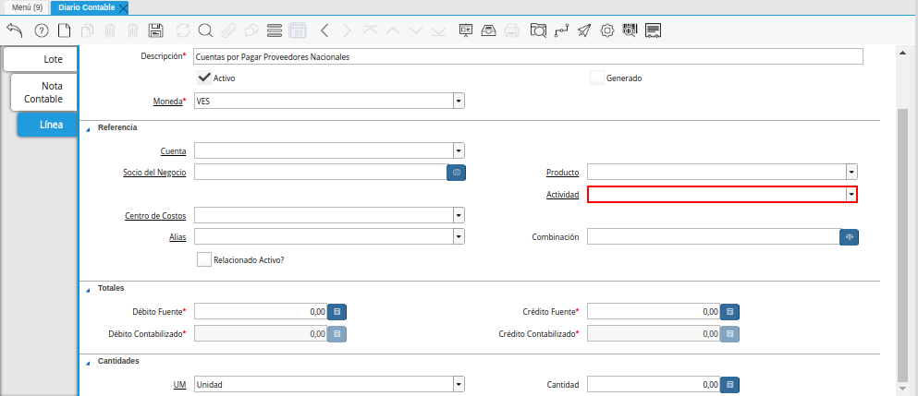Open process settings gear icon
The image size is (918, 396).
point(607,30)
